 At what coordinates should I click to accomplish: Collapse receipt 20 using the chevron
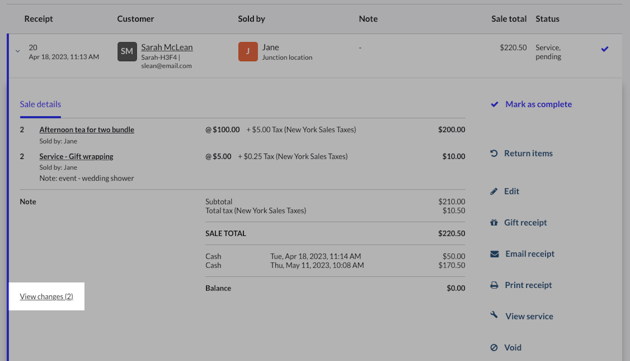coord(18,51)
